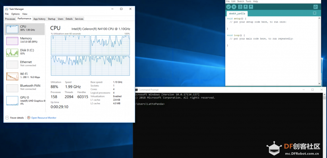The width and height of the screenshot is (327, 158).
Task: Click the Up time value 0:00:29:10
Action: [60, 107]
